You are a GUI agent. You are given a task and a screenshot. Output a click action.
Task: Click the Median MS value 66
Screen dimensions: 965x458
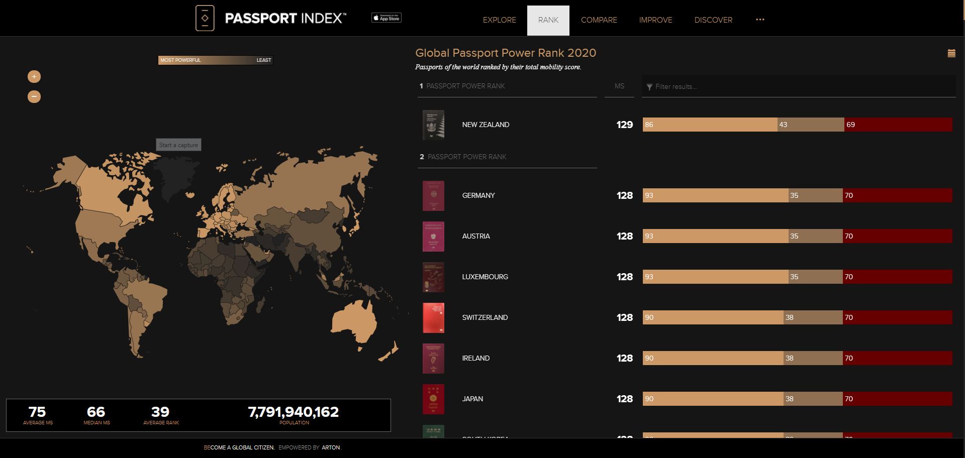pos(96,412)
